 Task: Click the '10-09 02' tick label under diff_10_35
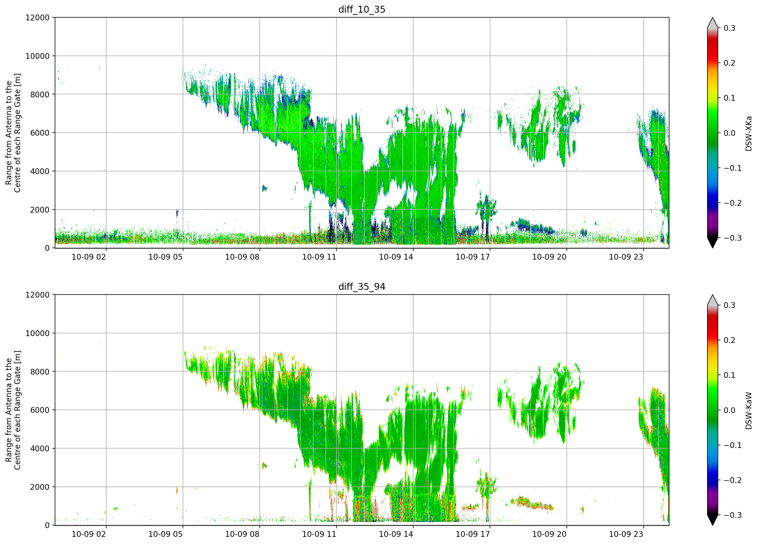89,257
